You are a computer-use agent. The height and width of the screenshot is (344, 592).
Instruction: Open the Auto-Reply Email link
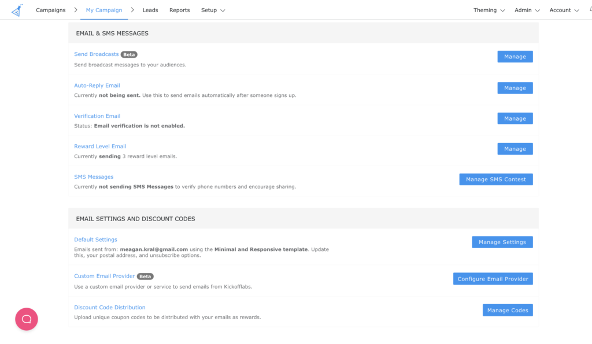click(97, 85)
